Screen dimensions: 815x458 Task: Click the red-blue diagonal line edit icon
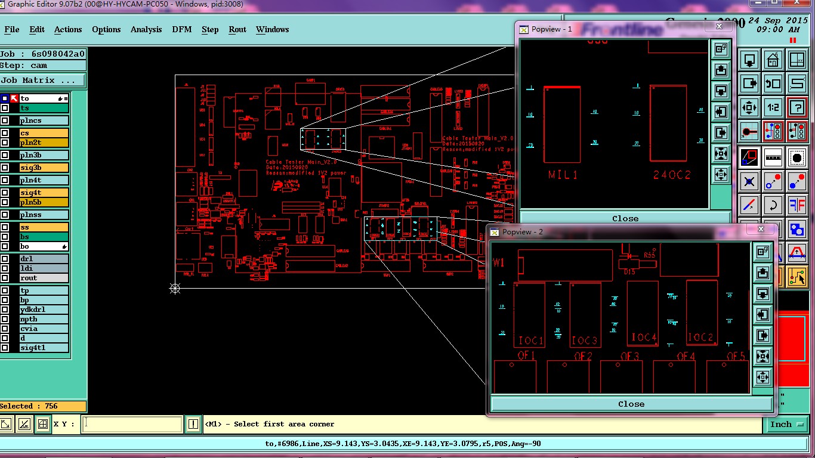click(x=749, y=205)
